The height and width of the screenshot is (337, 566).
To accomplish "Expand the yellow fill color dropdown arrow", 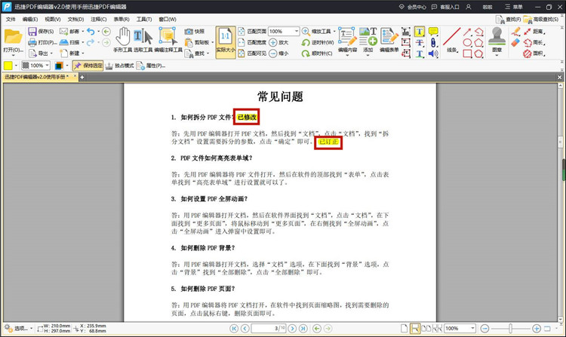I will pyautogui.click(x=16, y=66).
